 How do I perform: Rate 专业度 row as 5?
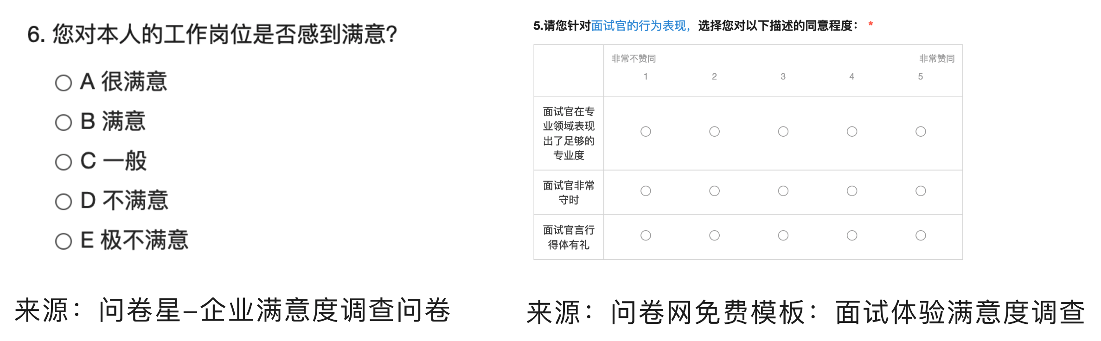pos(921,132)
